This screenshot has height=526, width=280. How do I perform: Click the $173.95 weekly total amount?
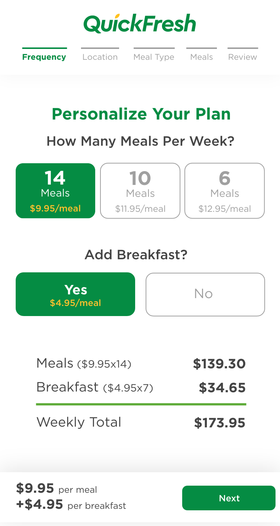pos(220,423)
